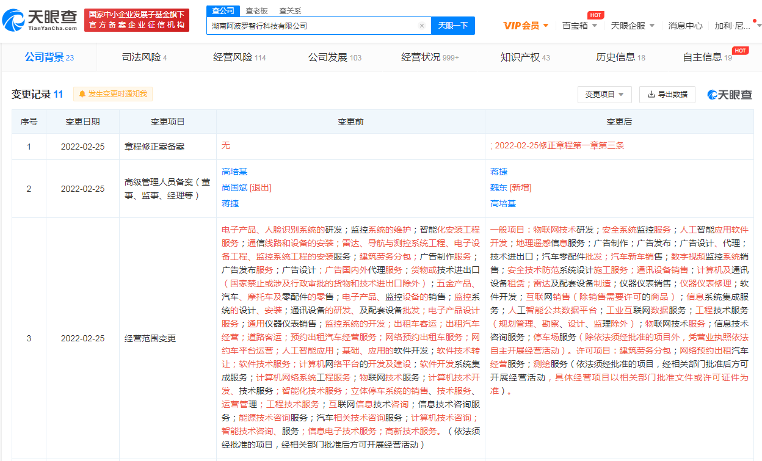
Task: Open 高培基 link in the 变更前 column
Action: click(x=234, y=172)
